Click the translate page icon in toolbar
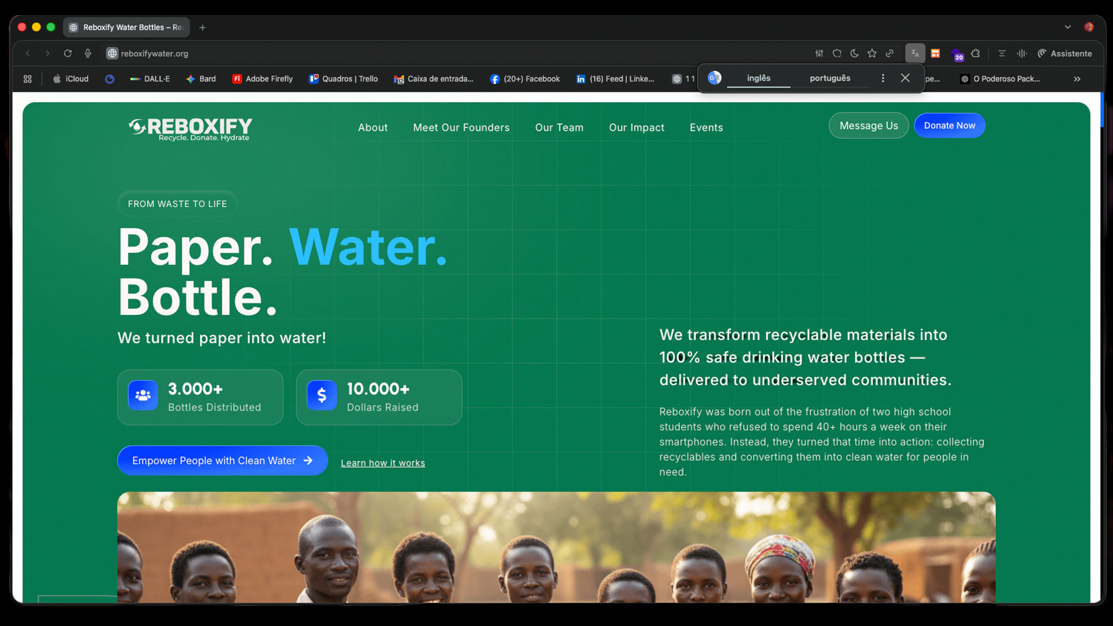 (915, 53)
